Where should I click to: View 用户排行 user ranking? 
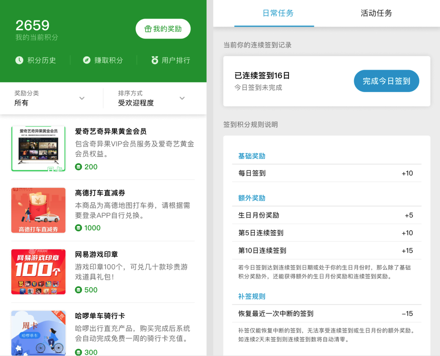(x=171, y=60)
